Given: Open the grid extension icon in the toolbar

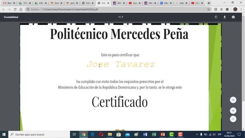Looking at the screenshot, I should 227,9.
